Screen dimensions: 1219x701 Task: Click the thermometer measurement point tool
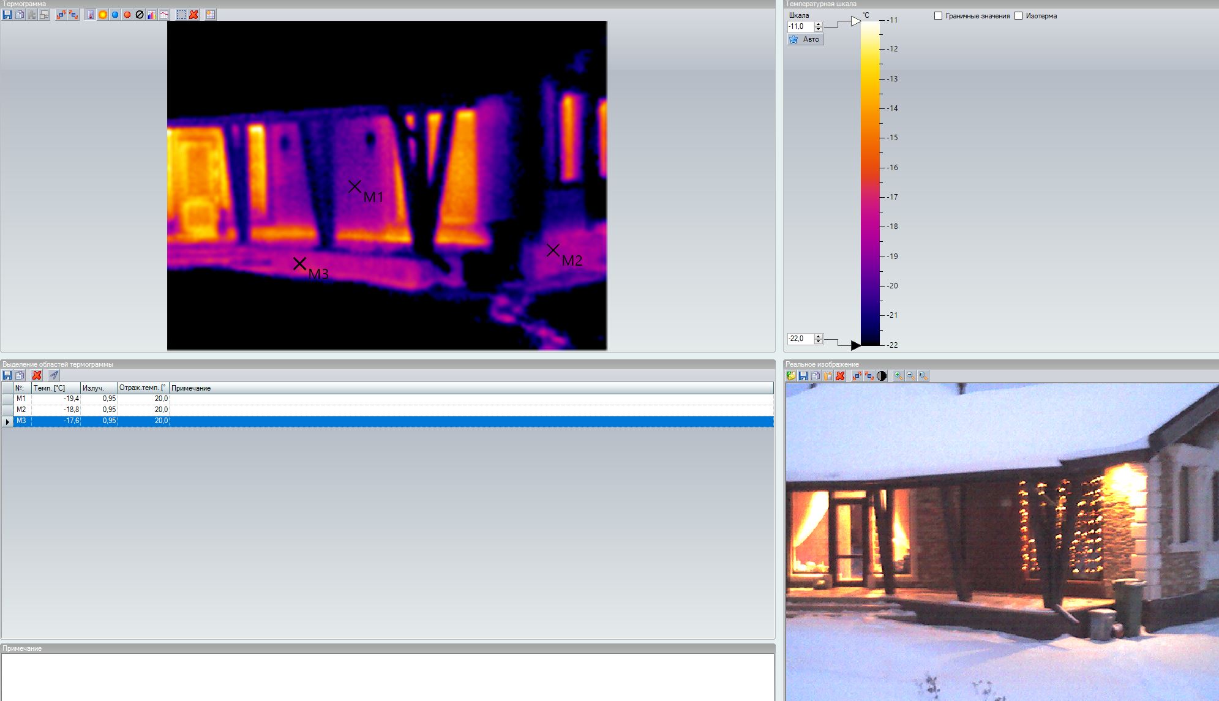point(91,15)
